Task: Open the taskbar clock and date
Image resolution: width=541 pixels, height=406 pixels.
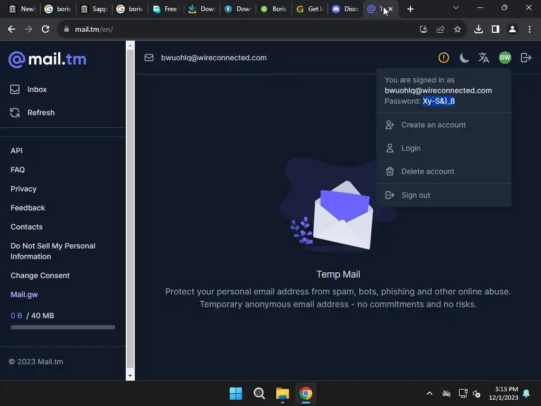Action: pos(503,393)
